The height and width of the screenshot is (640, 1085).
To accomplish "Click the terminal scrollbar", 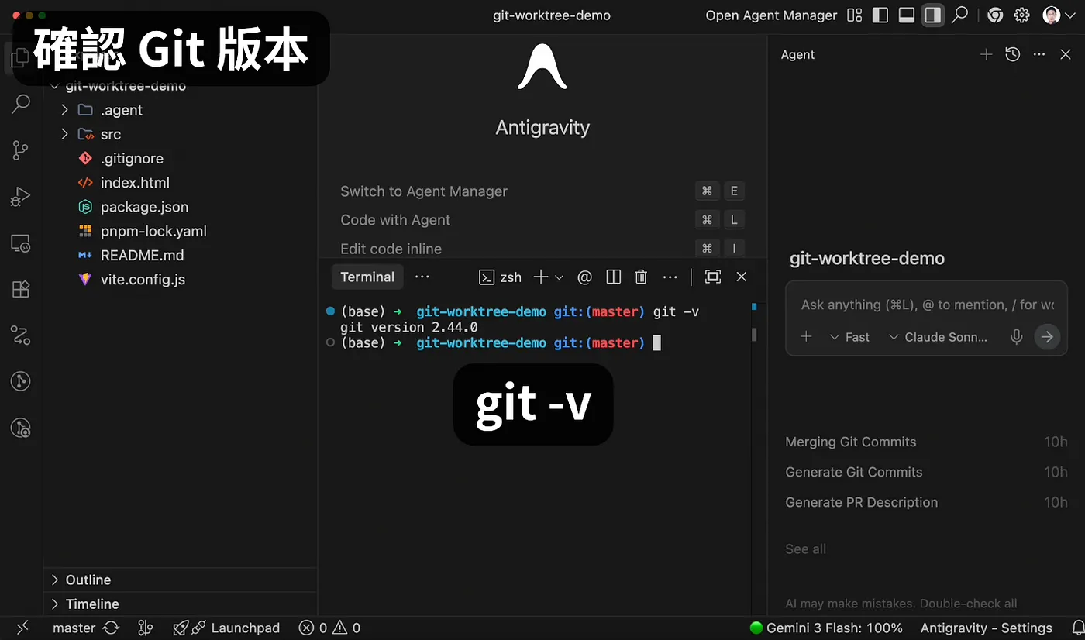I will pyautogui.click(x=754, y=333).
